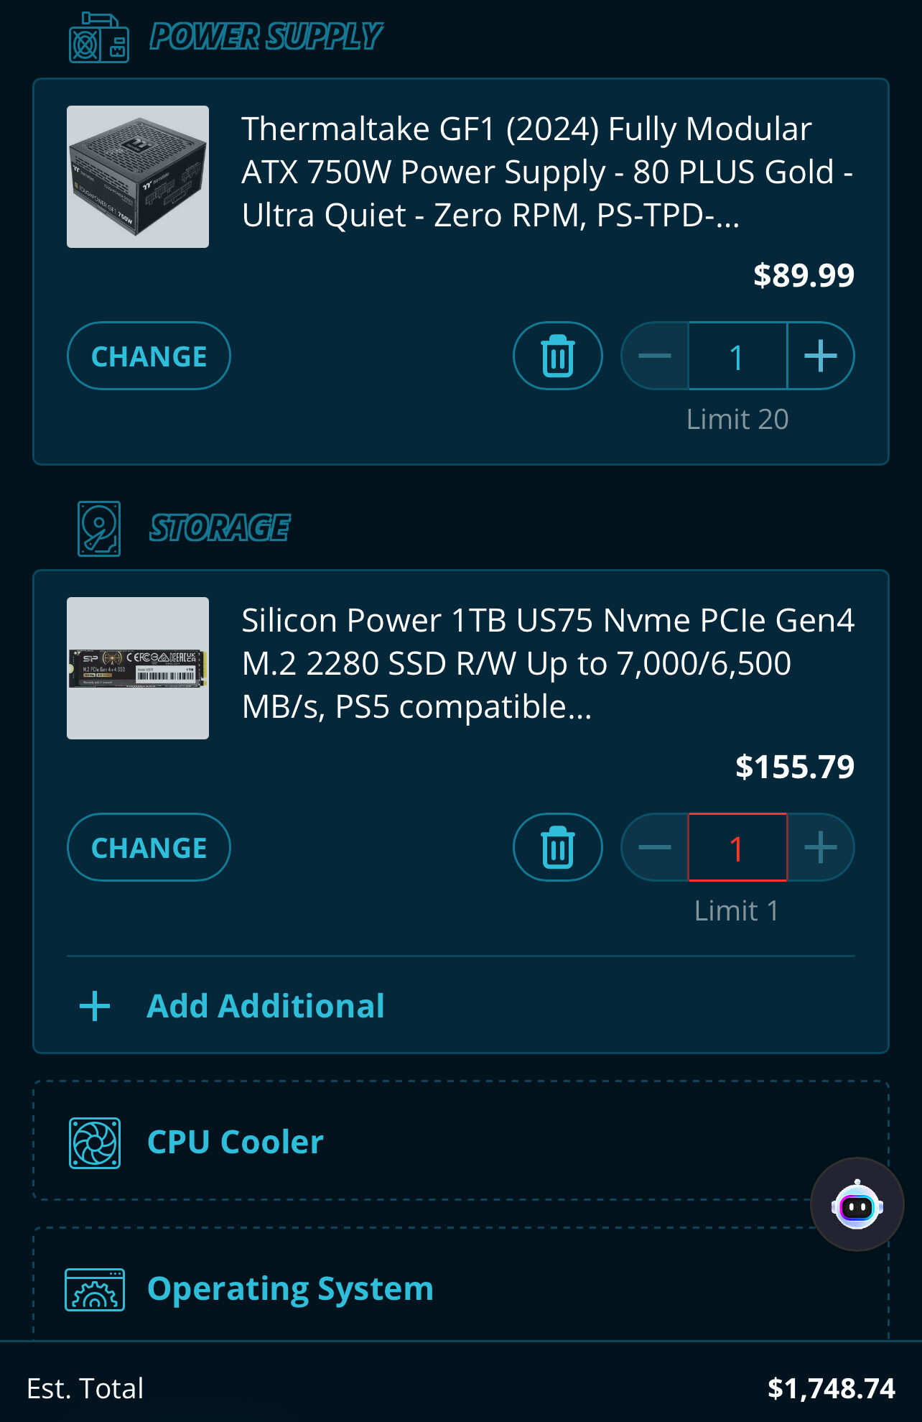
Task: Increase power supply quantity by one
Action: 820,356
